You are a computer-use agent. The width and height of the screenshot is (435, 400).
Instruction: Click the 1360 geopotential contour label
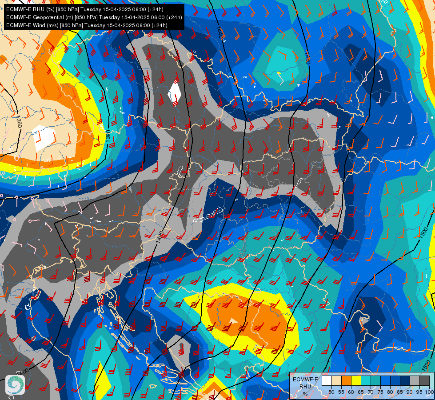19,121
